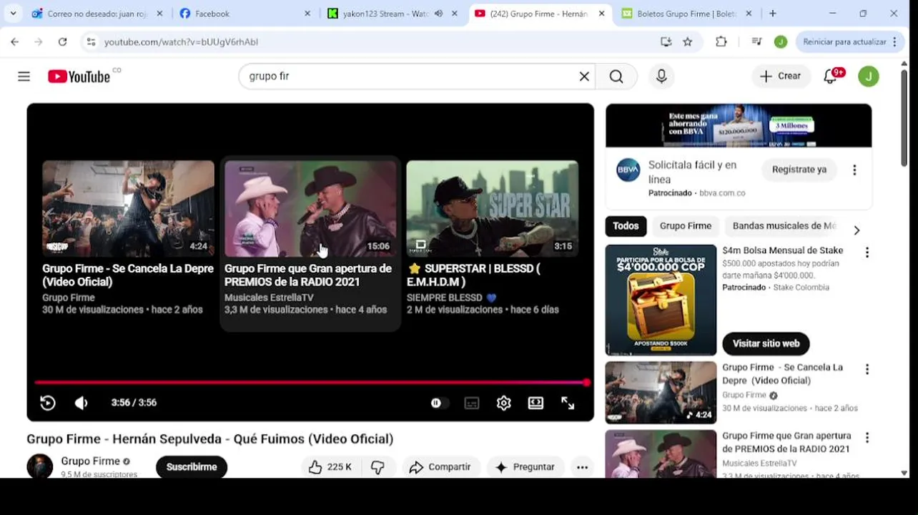Switch to theater mode
The height and width of the screenshot is (515, 918).
tap(535, 403)
